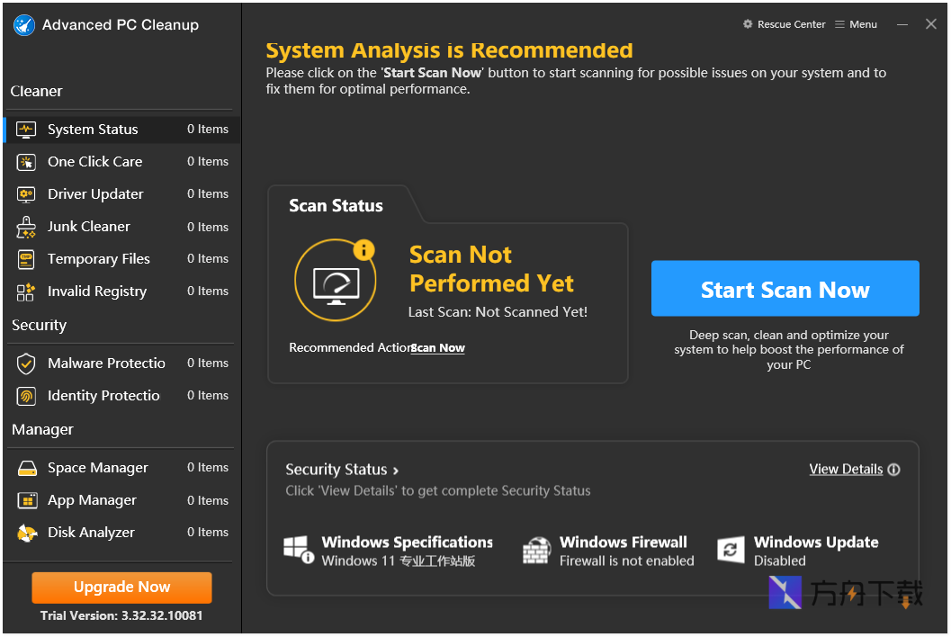951x637 pixels.
Task: Open Identity Protection in Security section
Action: (121, 396)
